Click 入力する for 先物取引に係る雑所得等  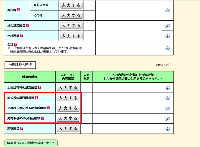[68, 118]
